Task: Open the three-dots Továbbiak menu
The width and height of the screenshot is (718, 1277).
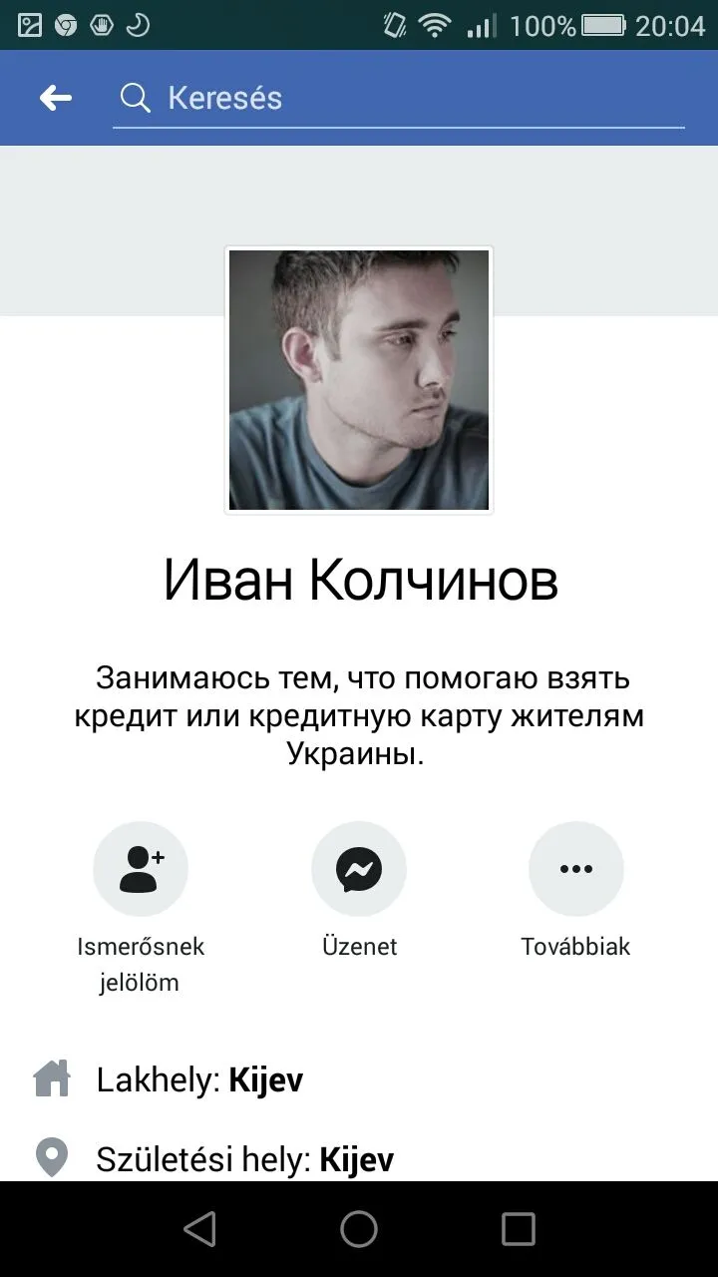Action: pyautogui.click(x=576, y=868)
